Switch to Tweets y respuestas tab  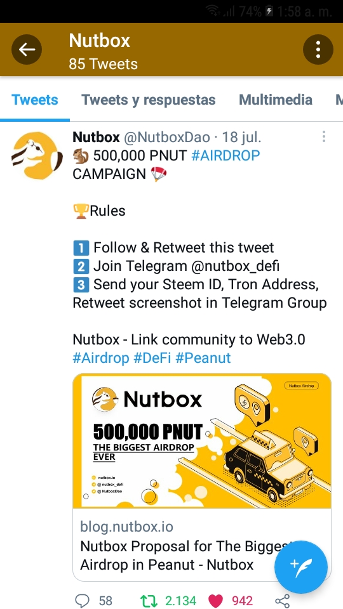point(148,100)
